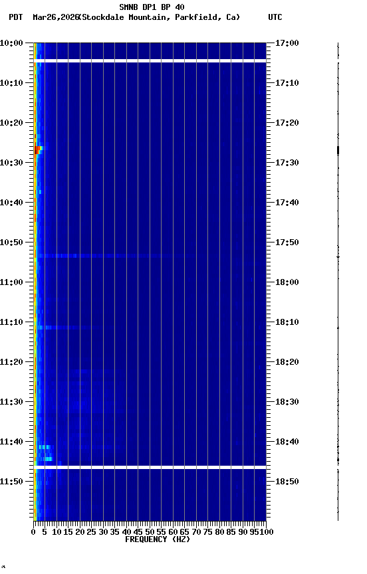The image size is (367, 574).
Task: Click the white data gap near 11:46
Action: (x=150, y=468)
